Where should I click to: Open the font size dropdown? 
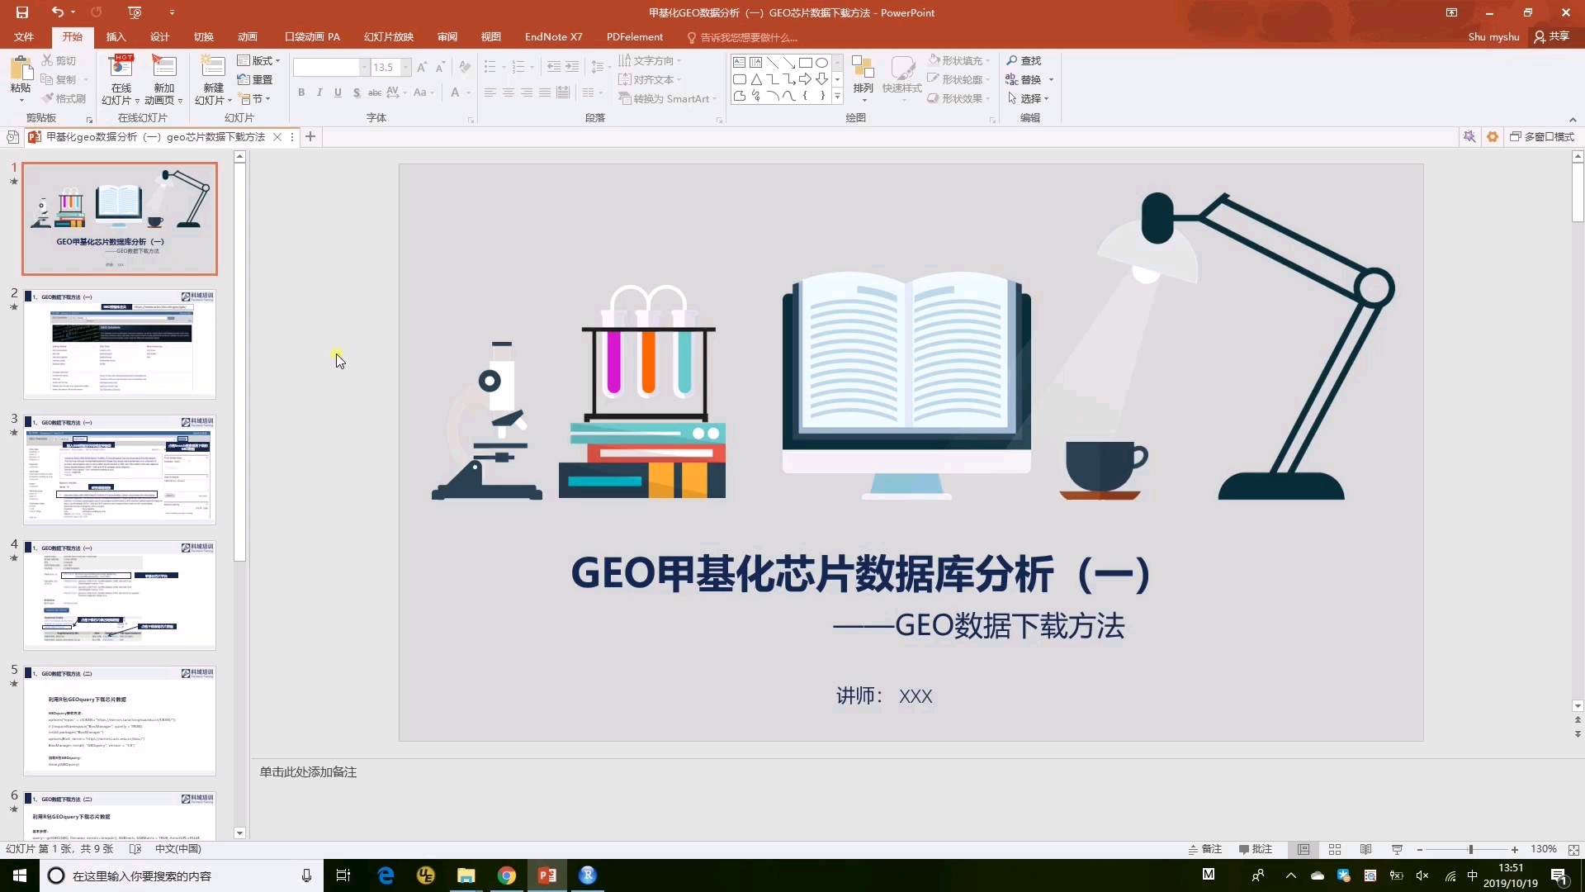(x=406, y=67)
